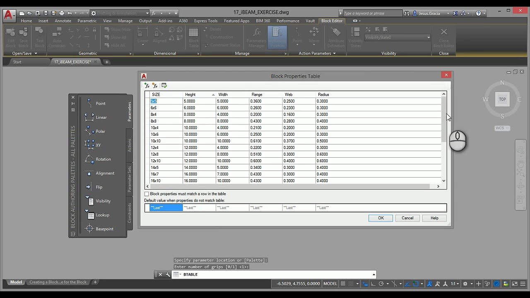Toggle object snap in status bar
This screenshot has width=530, height=298.
tap(416, 284)
